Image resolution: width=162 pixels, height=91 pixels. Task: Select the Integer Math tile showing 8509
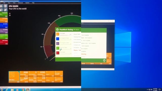24,74
